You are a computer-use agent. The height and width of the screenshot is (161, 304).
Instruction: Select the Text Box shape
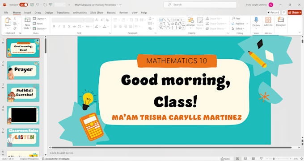point(161,20)
